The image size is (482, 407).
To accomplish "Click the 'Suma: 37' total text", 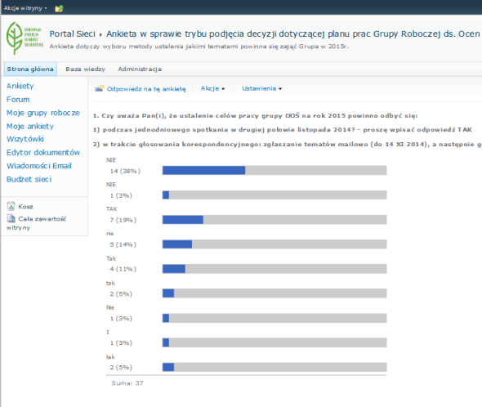I will (127, 383).
